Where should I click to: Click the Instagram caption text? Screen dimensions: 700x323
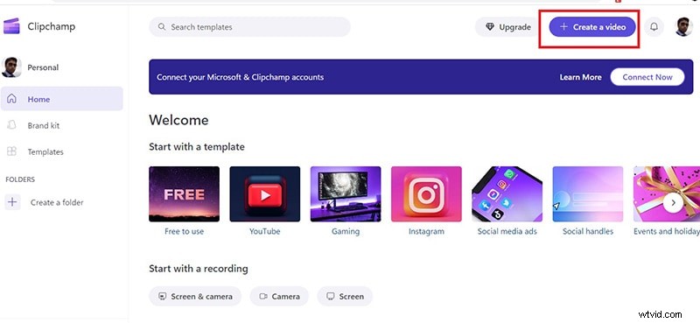pos(426,231)
